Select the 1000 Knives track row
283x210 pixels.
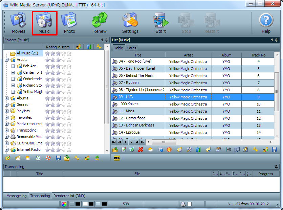coord(192,104)
